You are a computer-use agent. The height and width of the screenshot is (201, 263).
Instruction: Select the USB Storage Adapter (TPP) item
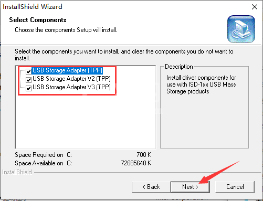tap(67, 70)
